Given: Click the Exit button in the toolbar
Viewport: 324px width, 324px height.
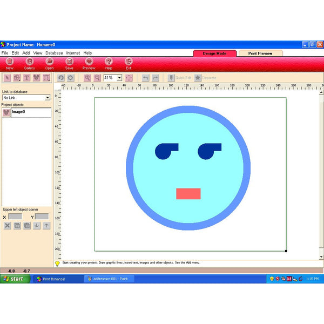Looking at the screenshot, I should (129, 63).
